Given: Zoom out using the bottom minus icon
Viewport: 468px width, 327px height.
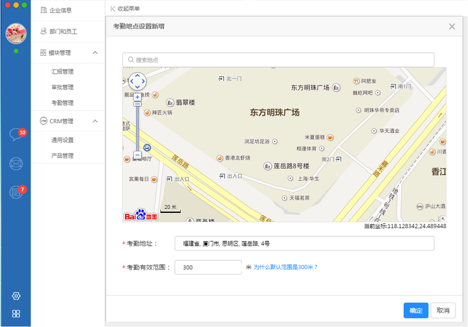Looking at the screenshot, I should coord(137,155).
